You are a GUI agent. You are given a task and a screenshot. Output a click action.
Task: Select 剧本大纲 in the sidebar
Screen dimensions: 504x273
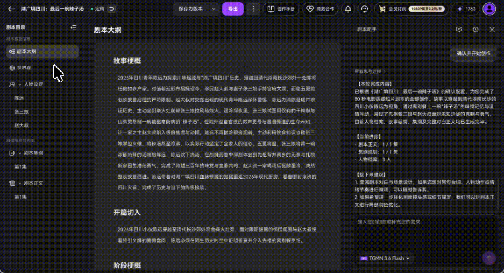click(43, 52)
